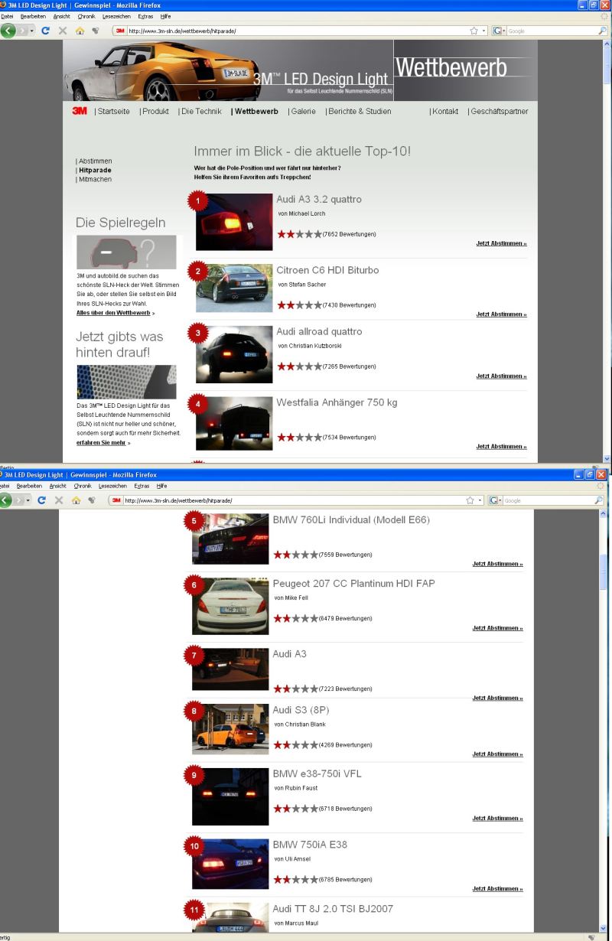Screen dimensions: 612x941
Task: Open the white Peugeot 207 CC thumbnail
Action: [230, 606]
